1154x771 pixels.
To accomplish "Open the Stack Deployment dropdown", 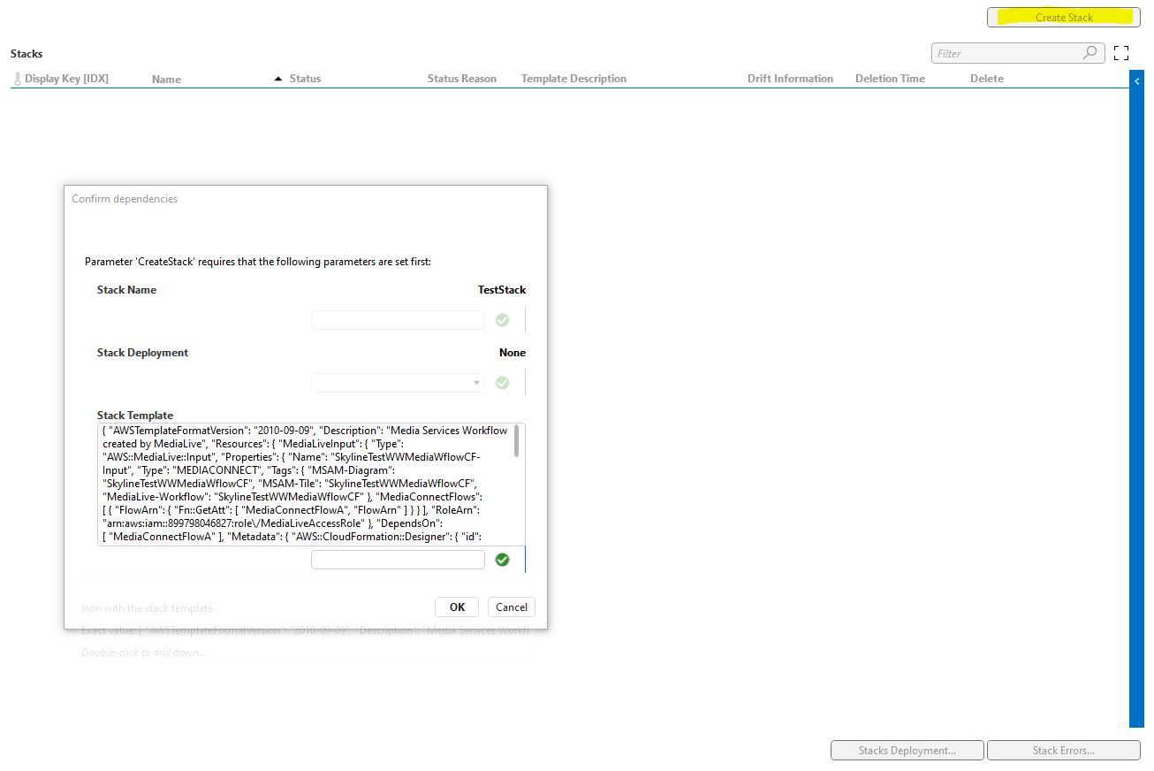I will [398, 383].
